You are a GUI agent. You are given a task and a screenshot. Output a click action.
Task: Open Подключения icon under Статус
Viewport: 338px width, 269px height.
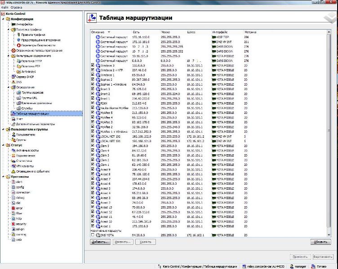13,156
